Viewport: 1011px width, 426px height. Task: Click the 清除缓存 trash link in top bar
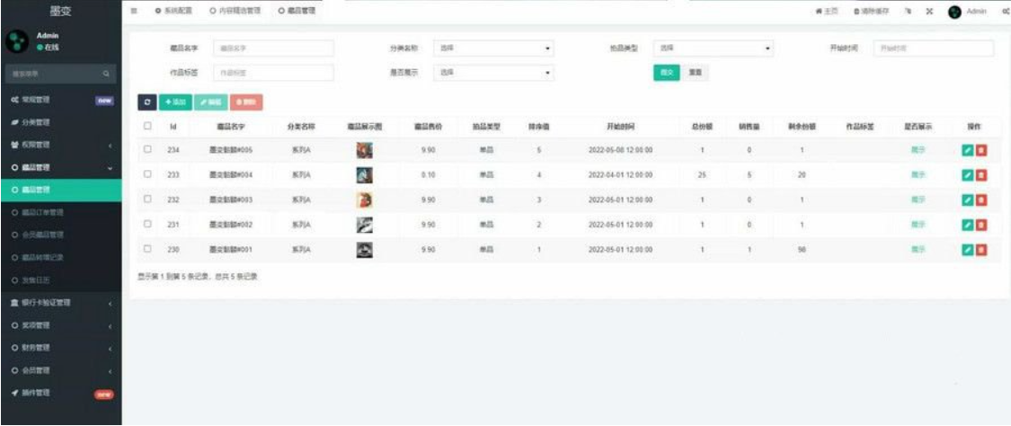click(x=871, y=12)
